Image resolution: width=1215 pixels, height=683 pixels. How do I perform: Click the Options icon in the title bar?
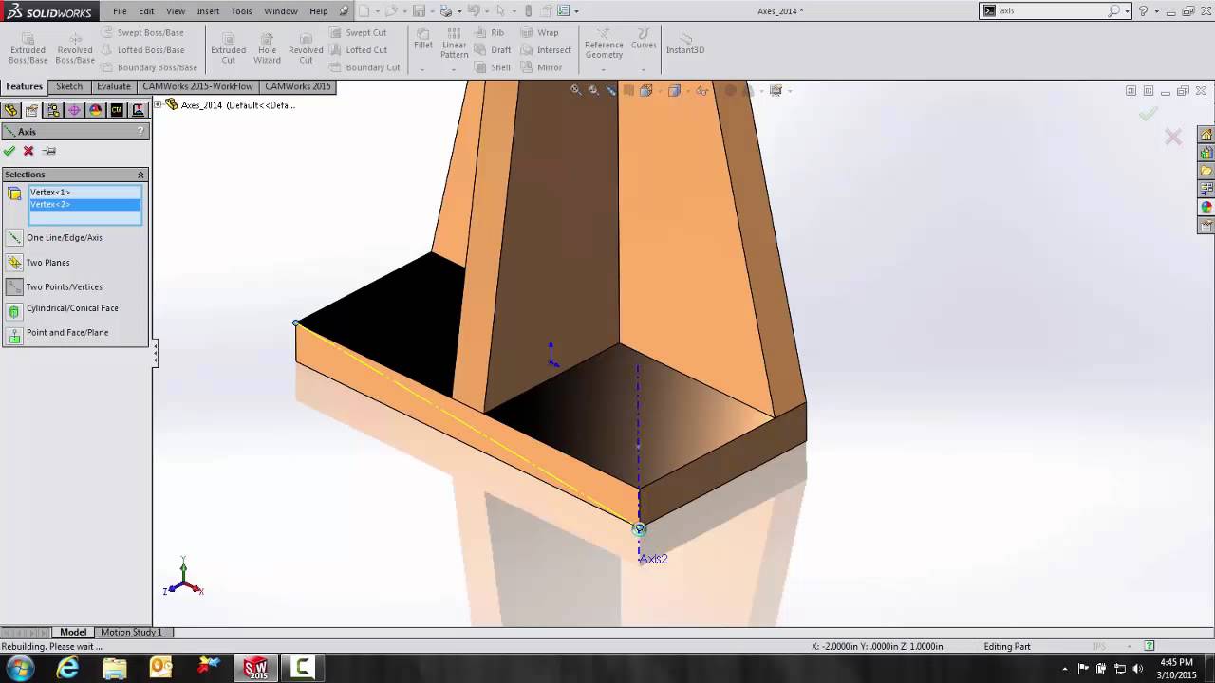pyautogui.click(x=563, y=11)
